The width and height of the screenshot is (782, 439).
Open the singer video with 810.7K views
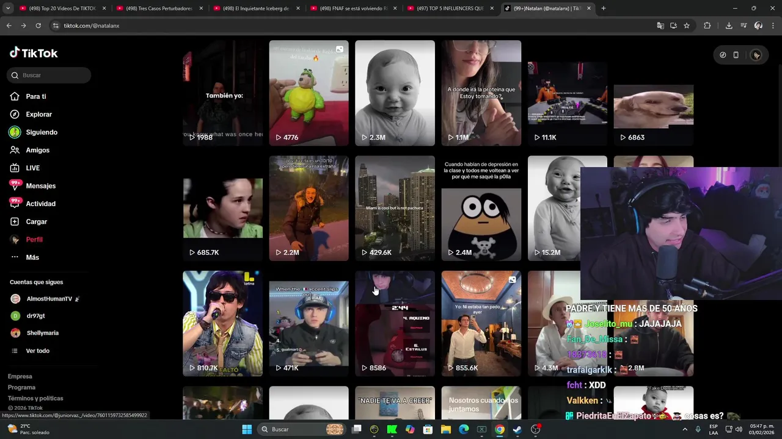222,324
